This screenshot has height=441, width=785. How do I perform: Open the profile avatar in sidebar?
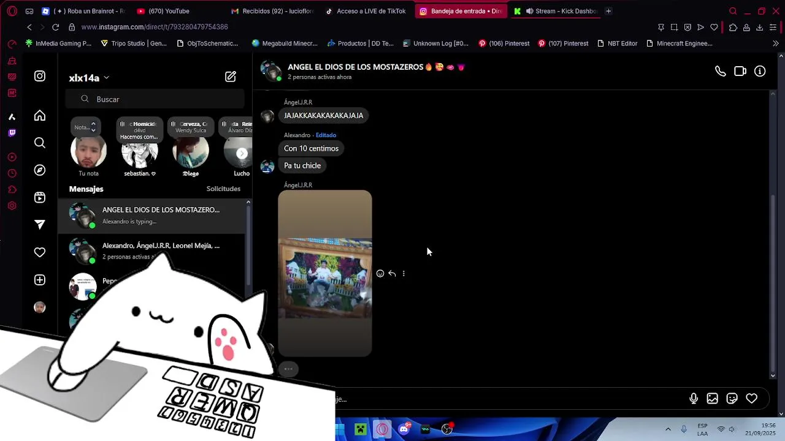(40, 307)
